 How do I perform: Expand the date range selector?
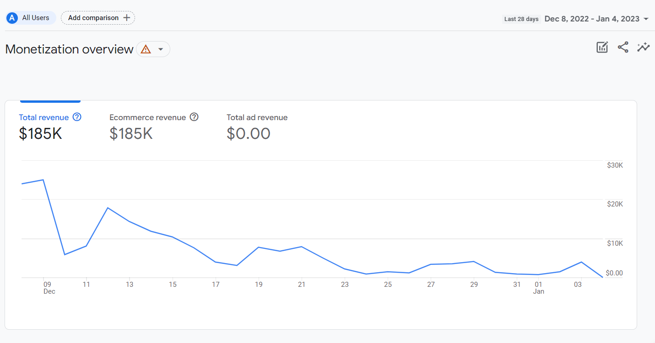647,19
